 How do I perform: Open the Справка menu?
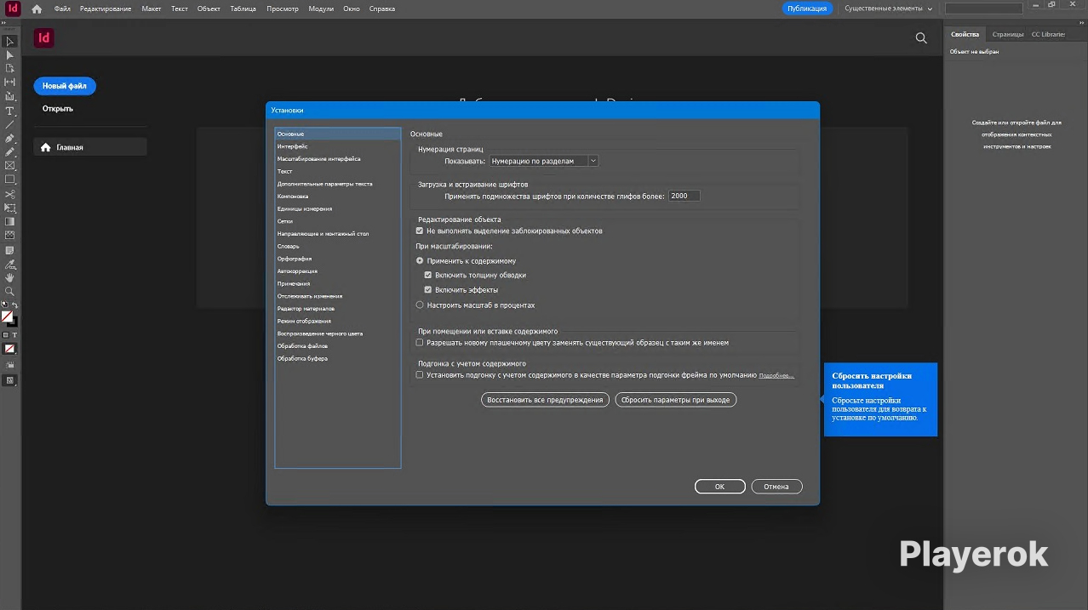click(x=382, y=9)
